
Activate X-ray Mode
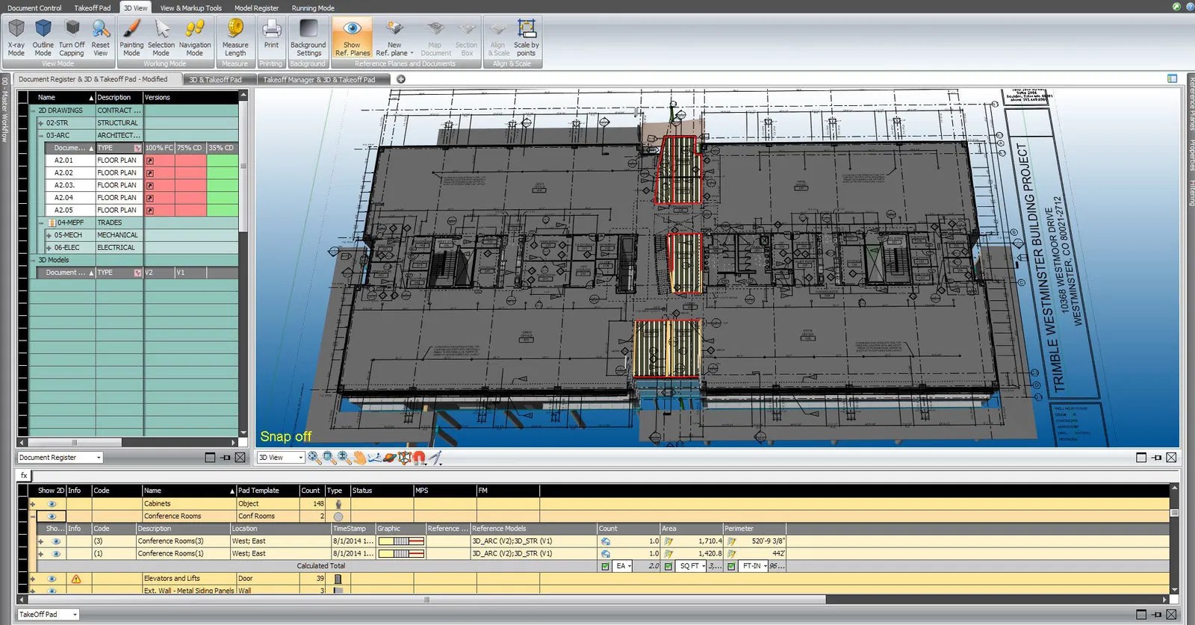(x=16, y=37)
